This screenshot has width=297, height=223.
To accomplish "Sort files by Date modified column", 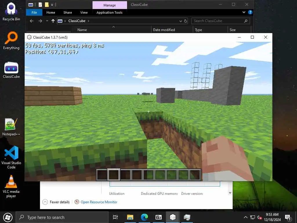I will 164,30.
